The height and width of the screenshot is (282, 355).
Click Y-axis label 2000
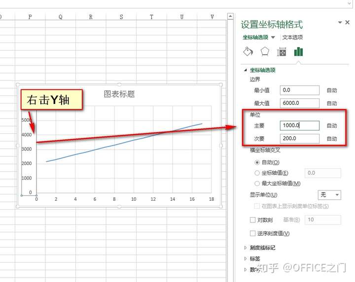(27, 163)
